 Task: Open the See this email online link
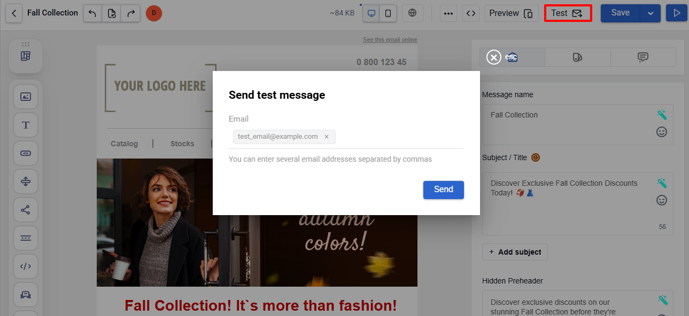390,39
